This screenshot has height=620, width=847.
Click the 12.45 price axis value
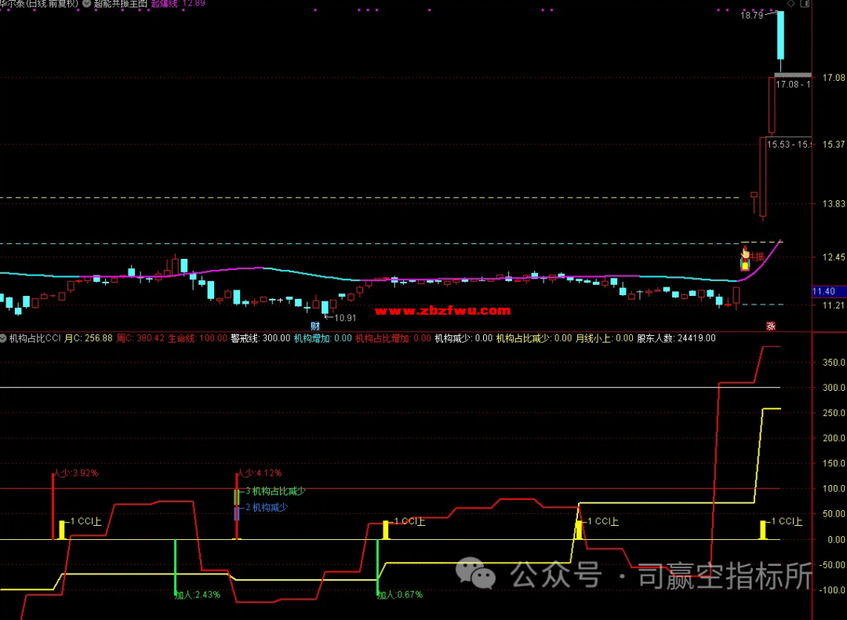834,257
